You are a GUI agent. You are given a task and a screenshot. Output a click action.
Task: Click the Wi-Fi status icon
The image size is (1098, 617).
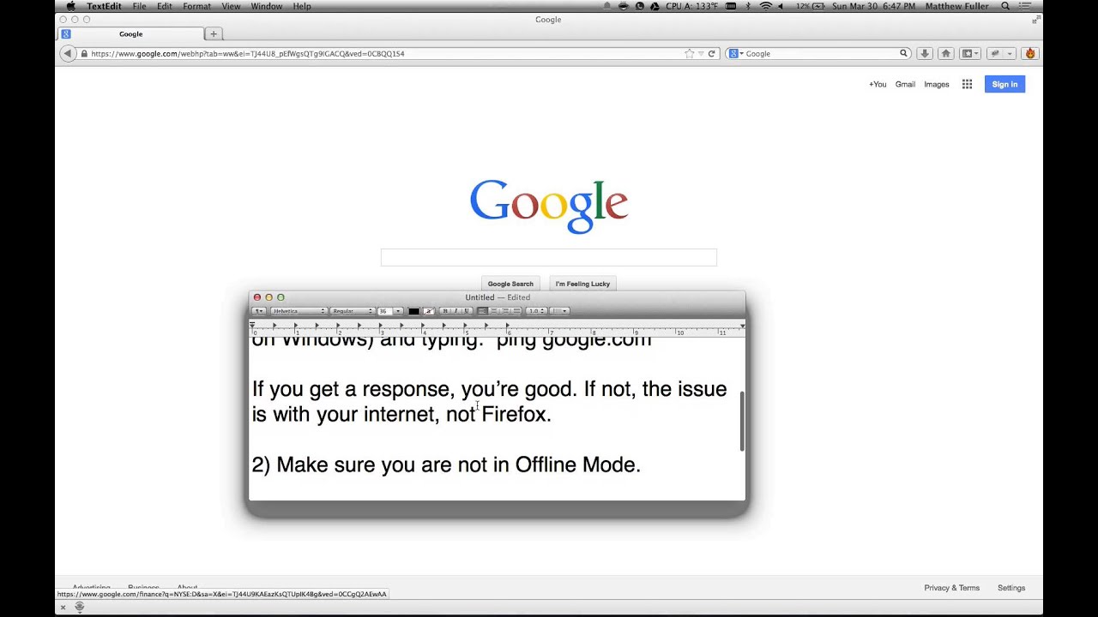pos(766,6)
